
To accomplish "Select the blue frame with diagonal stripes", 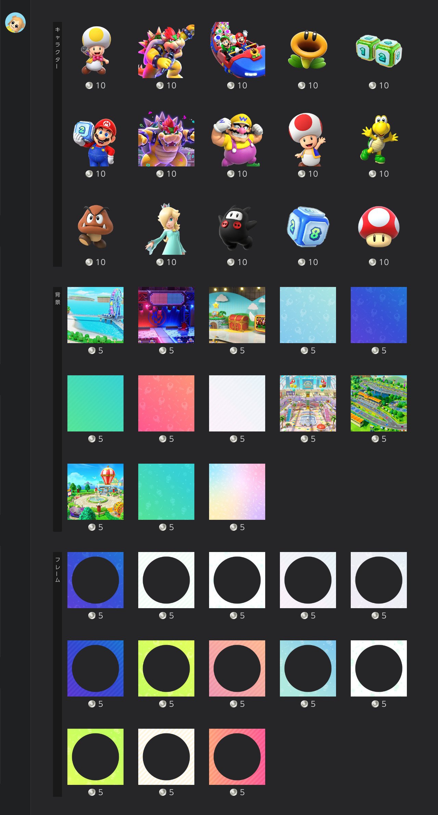I will point(95,668).
